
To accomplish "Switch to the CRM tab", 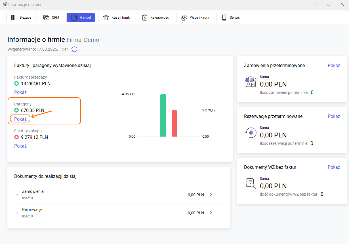I will coord(51,18).
